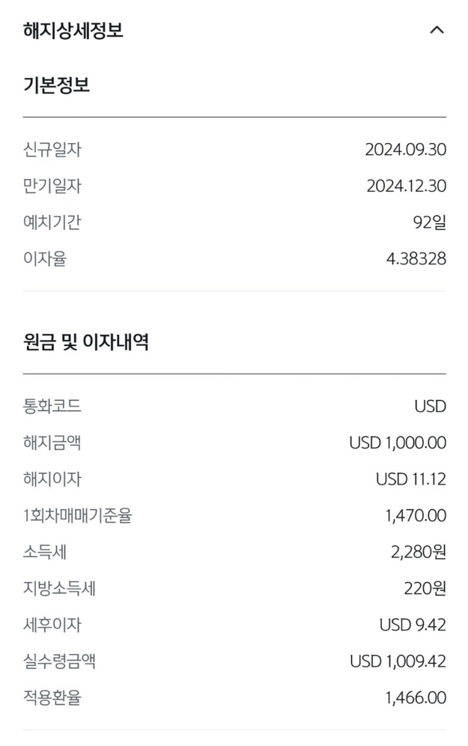Select the 만기일자 value 2024.12.30
Image resolution: width=468 pixels, height=746 pixels.
406,186
